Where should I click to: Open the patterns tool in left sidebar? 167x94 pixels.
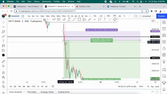(3, 46)
